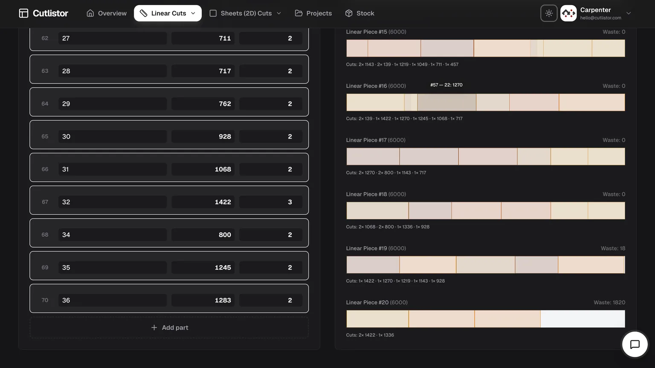Edit length 711 in row 62
The image size is (655, 368).
203,38
